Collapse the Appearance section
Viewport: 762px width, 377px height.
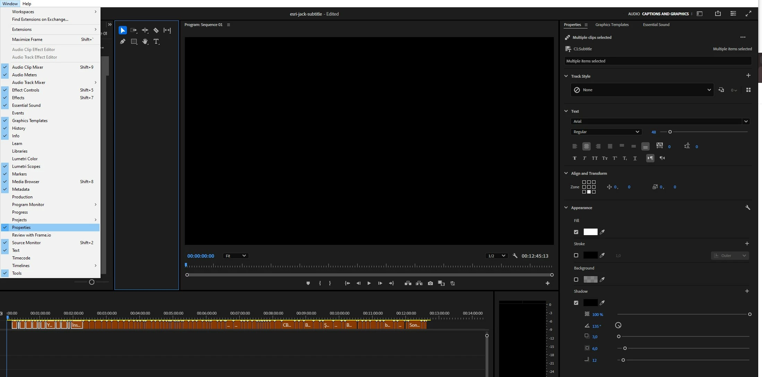pos(566,208)
